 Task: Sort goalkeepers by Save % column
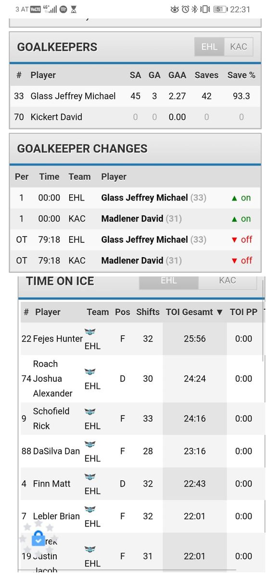pyautogui.click(x=241, y=75)
